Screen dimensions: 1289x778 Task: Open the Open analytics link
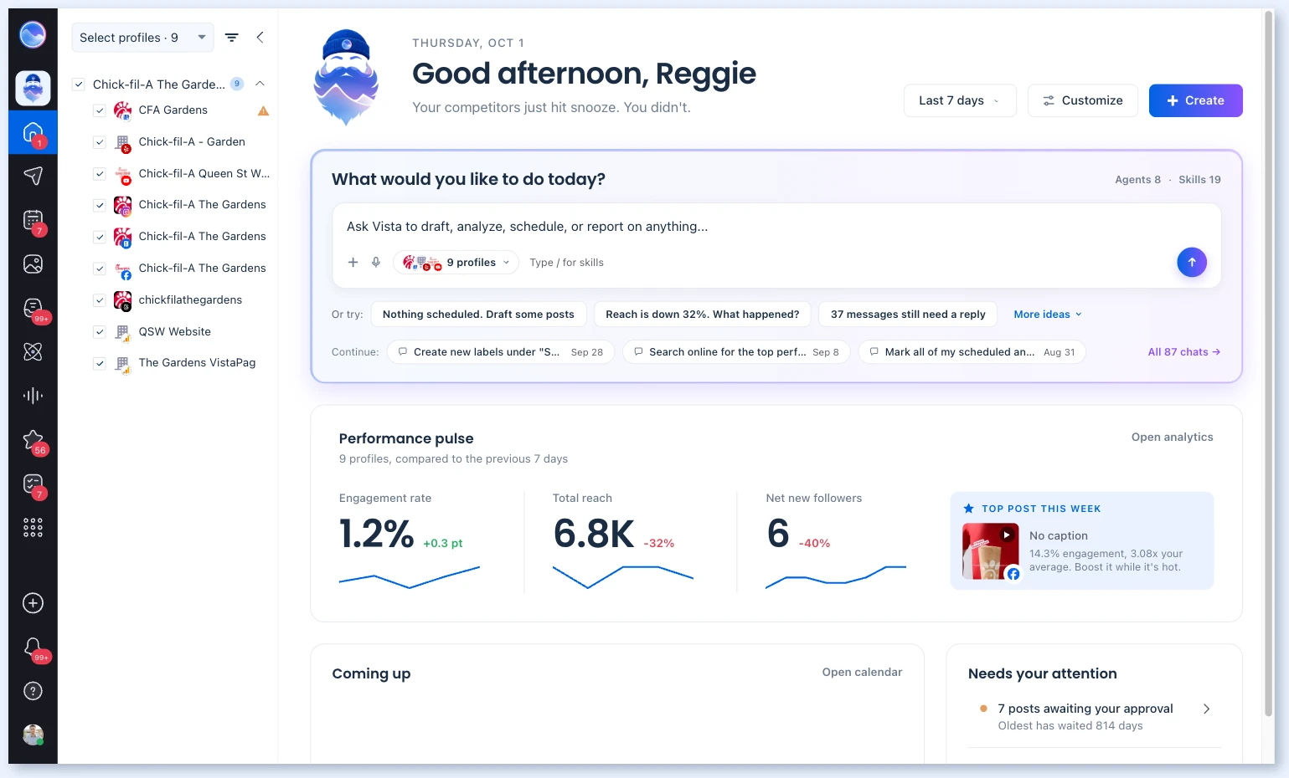[1172, 438]
